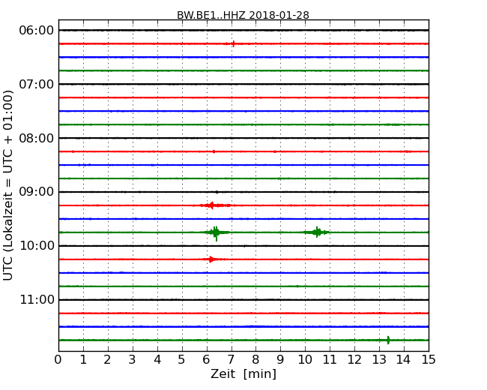
Task: Click x-axis tick label 12
Action: pyautogui.click(x=354, y=360)
